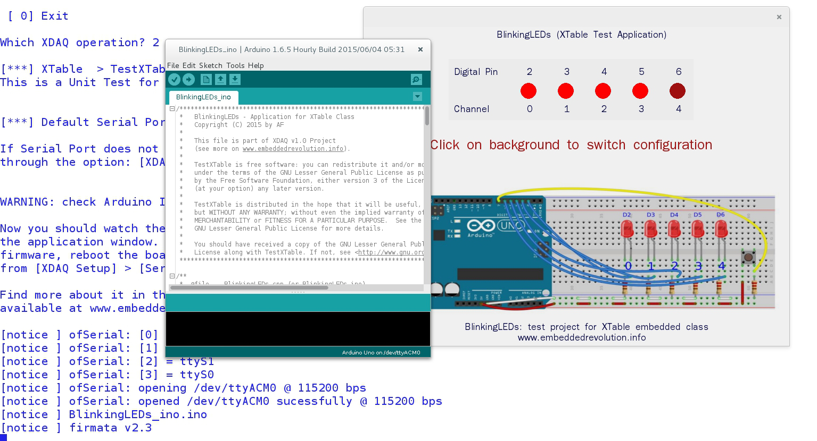Viewport: 817px width, 441px height.
Task: Create a new sketch with the New icon
Action: click(206, 79)
